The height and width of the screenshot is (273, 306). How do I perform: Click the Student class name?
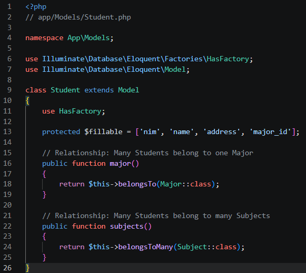65,90
